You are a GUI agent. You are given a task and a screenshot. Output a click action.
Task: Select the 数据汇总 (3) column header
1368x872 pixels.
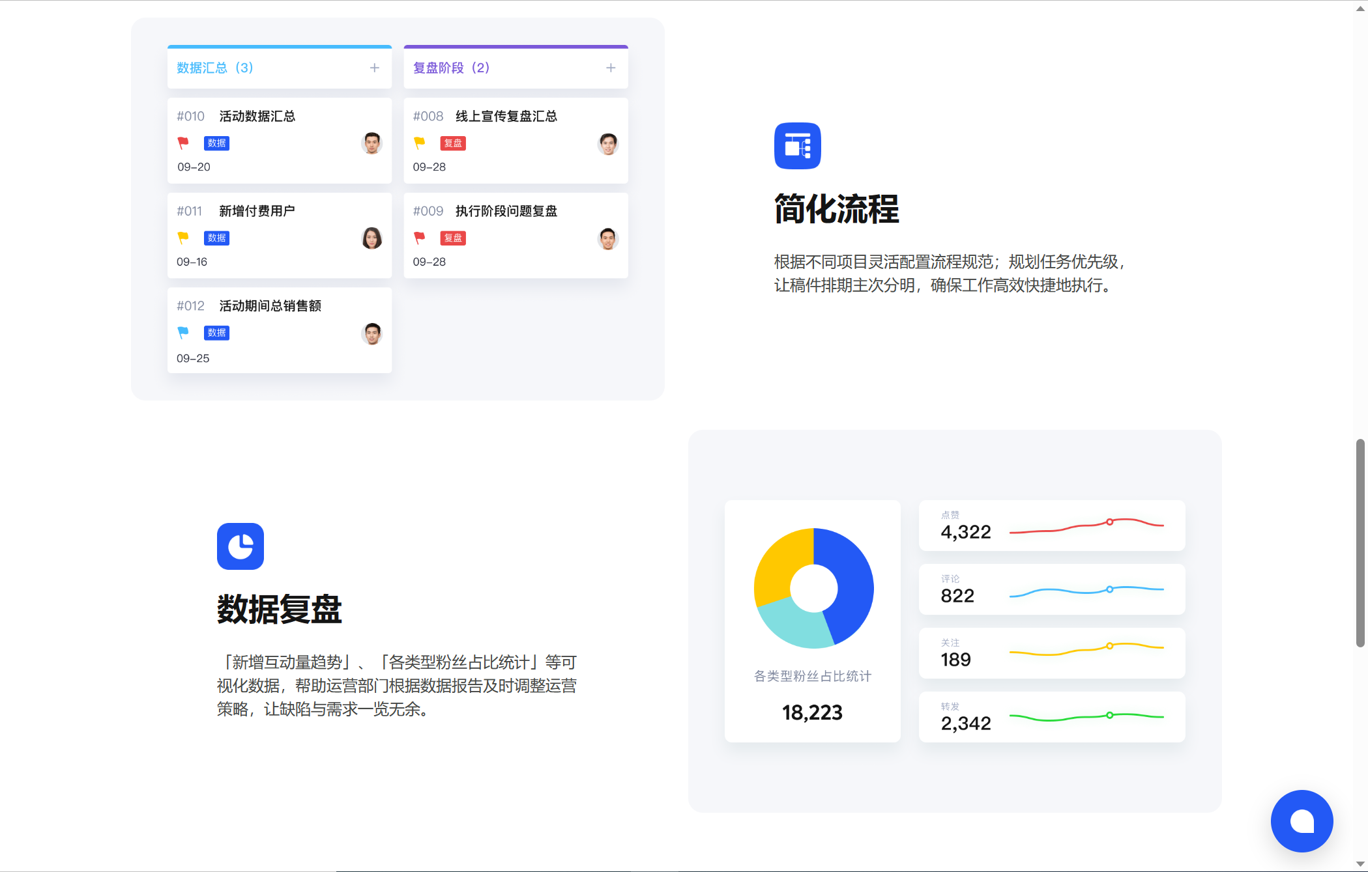(x=215, y=68)
